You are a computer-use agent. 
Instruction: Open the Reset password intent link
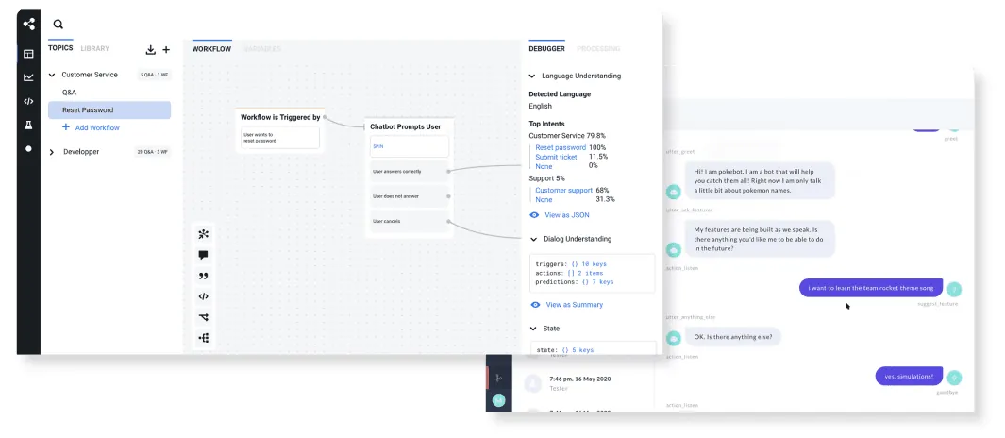(561, 147)
